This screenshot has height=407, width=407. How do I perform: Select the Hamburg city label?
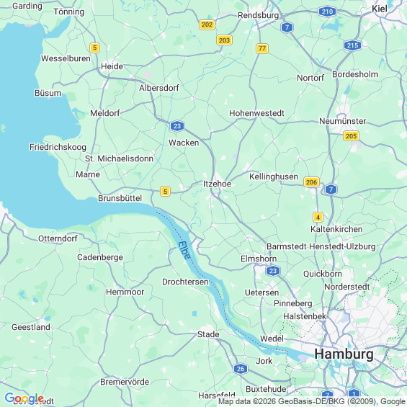point(344,354)
